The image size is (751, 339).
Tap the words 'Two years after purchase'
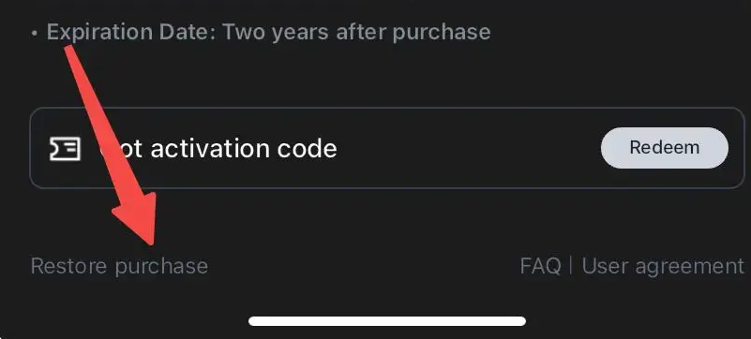[x=357, y=32]
